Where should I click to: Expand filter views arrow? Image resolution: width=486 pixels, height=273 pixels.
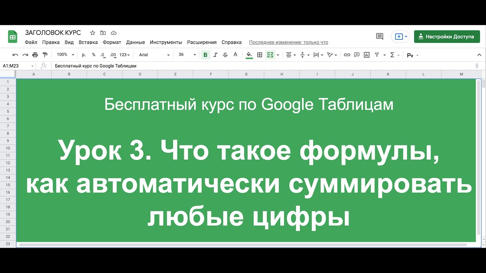(385, 55)
